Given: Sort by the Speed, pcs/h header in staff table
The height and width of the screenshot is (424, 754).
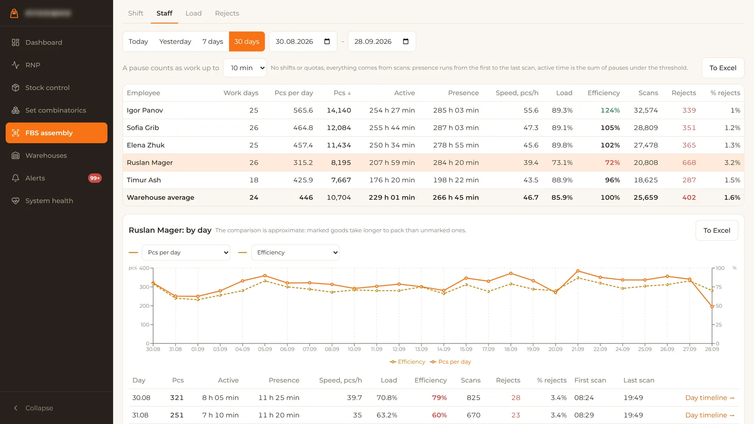Looking at the screenshot, I should click(x=517, y=93).
